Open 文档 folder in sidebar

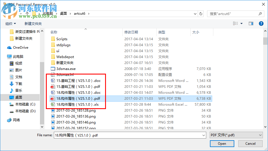tap(16, 77)
